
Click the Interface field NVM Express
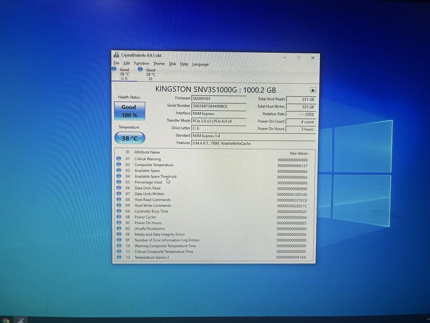point(219,114)
